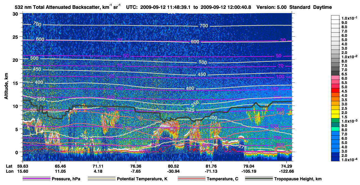360x185 pixels.
Task: Click the 'Pressure, hPa' legend label
Action: coord(66,179)
